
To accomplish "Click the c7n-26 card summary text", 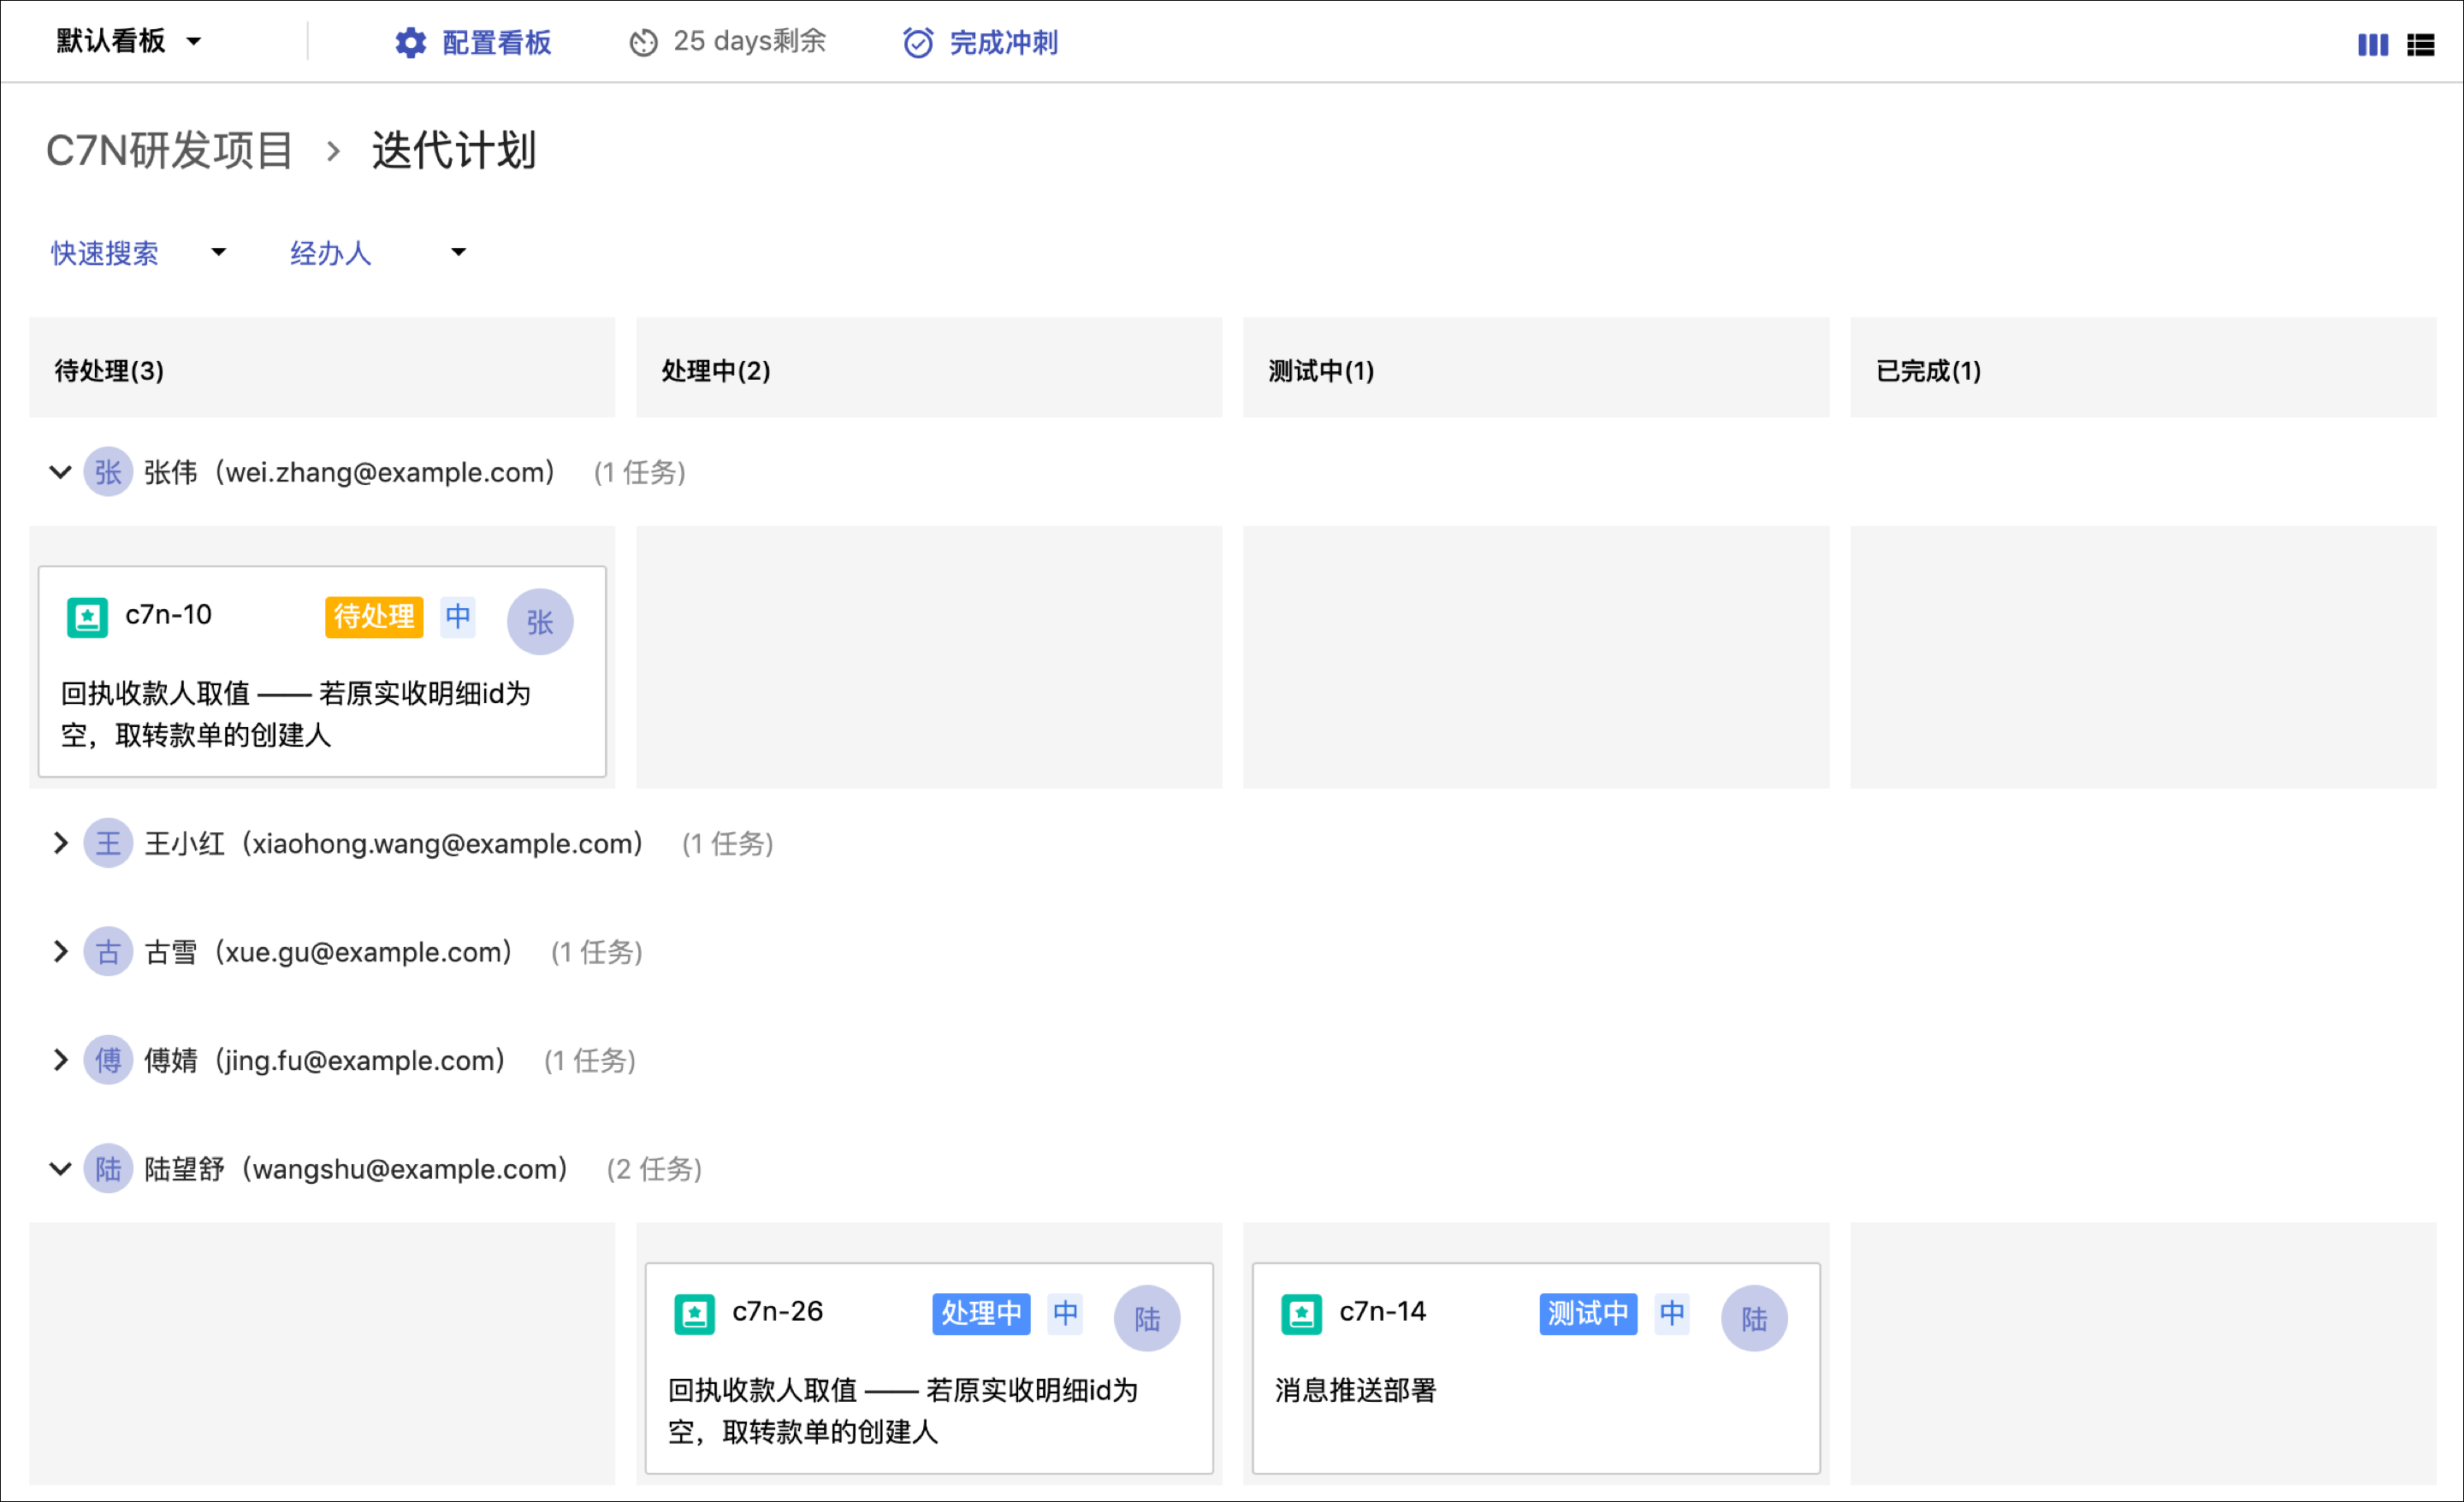I will click(903, 1411).
